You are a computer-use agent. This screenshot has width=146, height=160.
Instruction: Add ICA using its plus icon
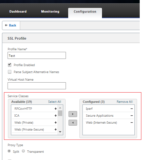coord(56,116)
